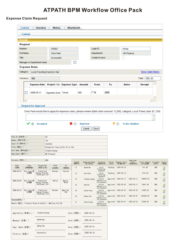Click the Supreme Zone project cell
The image size is (181, 247).
pos(53,93)
